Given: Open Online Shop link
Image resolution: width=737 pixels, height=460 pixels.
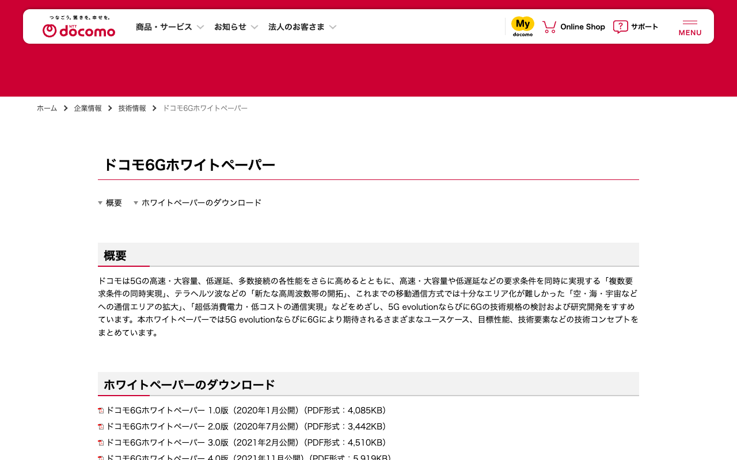Looking at the screenshot, I should 583,26.
